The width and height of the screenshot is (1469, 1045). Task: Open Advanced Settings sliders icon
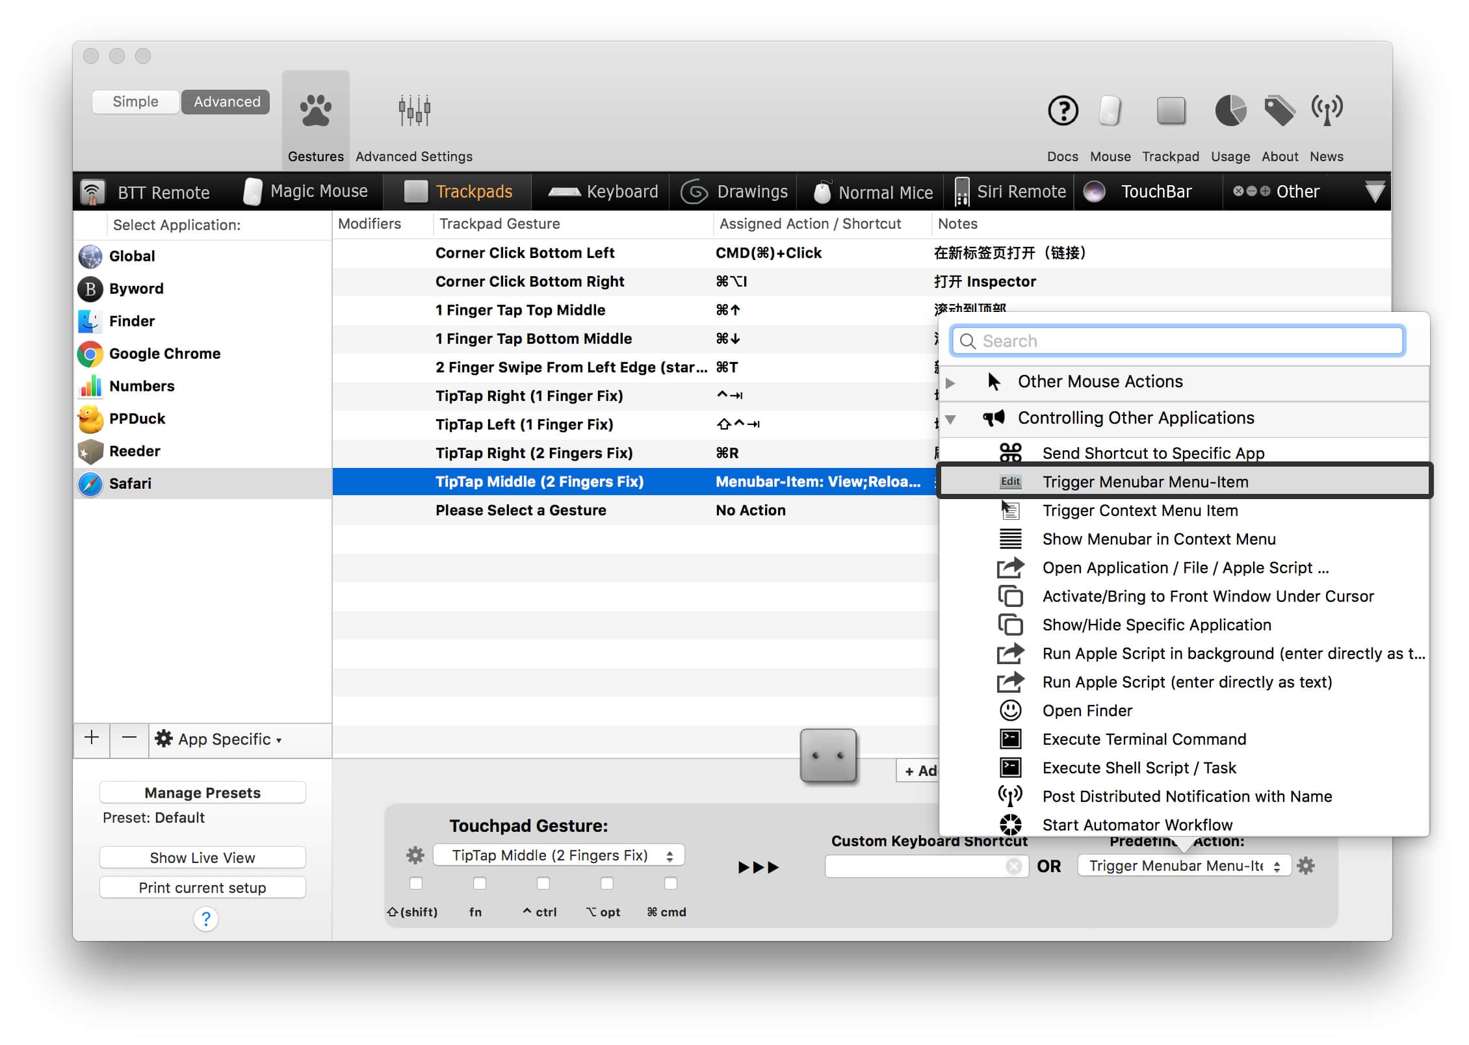tap(414, 111)
